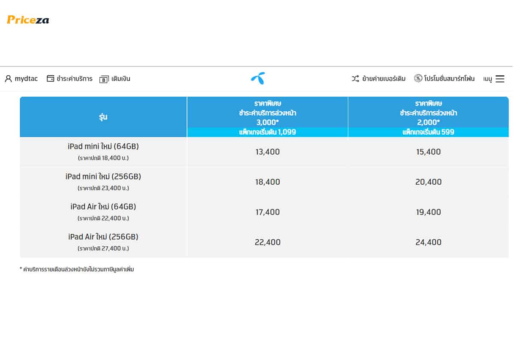Open the hamburger menu icon
The image size is (514, 342).
coord(500,79)
